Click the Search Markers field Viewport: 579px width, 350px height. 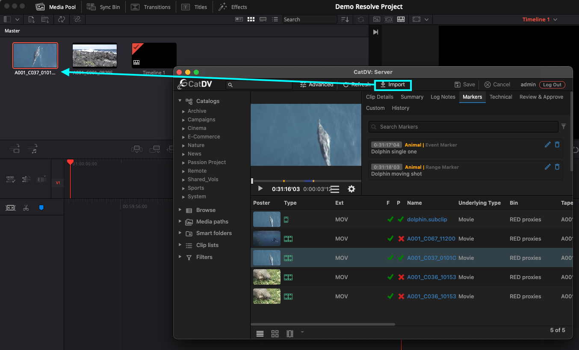pyautogui.click(x=463, y=127)
